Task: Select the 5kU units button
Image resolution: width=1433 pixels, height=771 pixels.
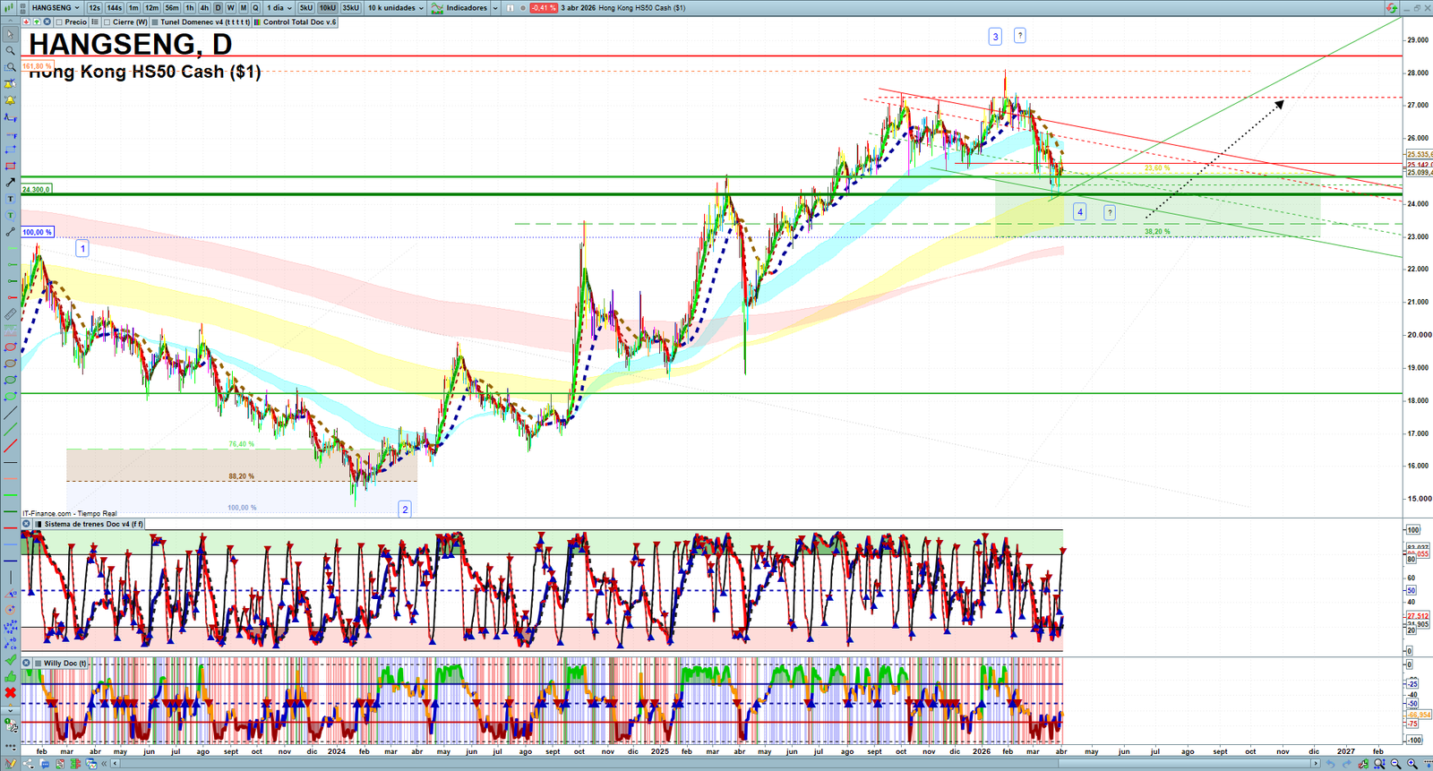Action: pos(306,8)
